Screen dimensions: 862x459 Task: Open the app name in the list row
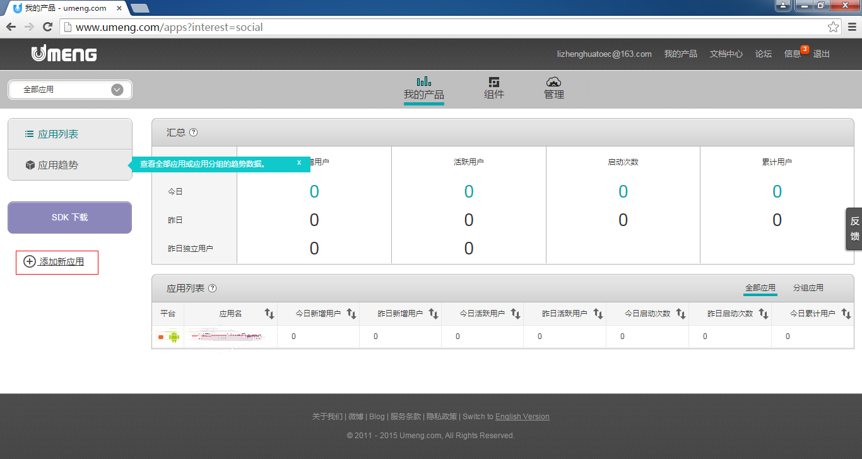pos(230,337)
